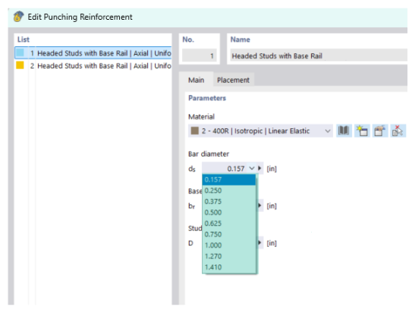Collapse the bar diameter ds dropdown arrow
Viewport: 412px width, 310px height.
[x=252, y=168]
